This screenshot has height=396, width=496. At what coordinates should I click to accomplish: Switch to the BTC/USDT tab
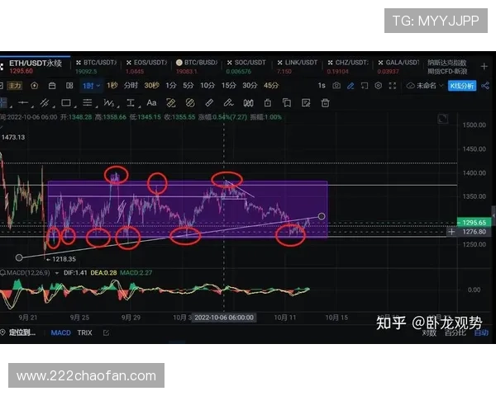[x=98, y=62]
